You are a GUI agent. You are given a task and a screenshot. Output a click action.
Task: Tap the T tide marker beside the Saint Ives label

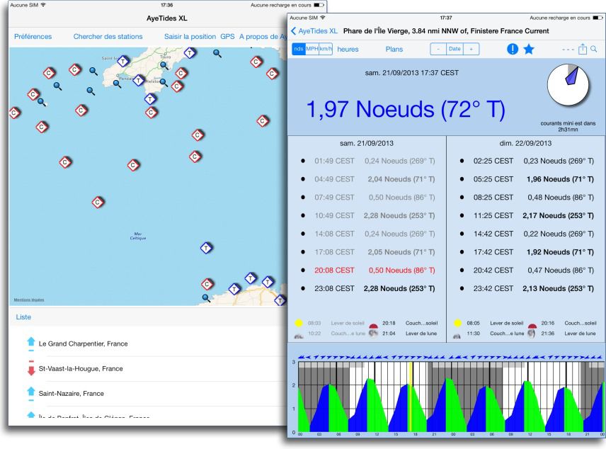tap(123, 61)
